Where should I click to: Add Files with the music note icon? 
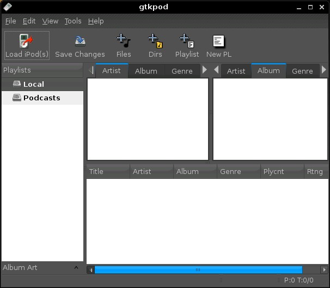click(x=124, y=41)
